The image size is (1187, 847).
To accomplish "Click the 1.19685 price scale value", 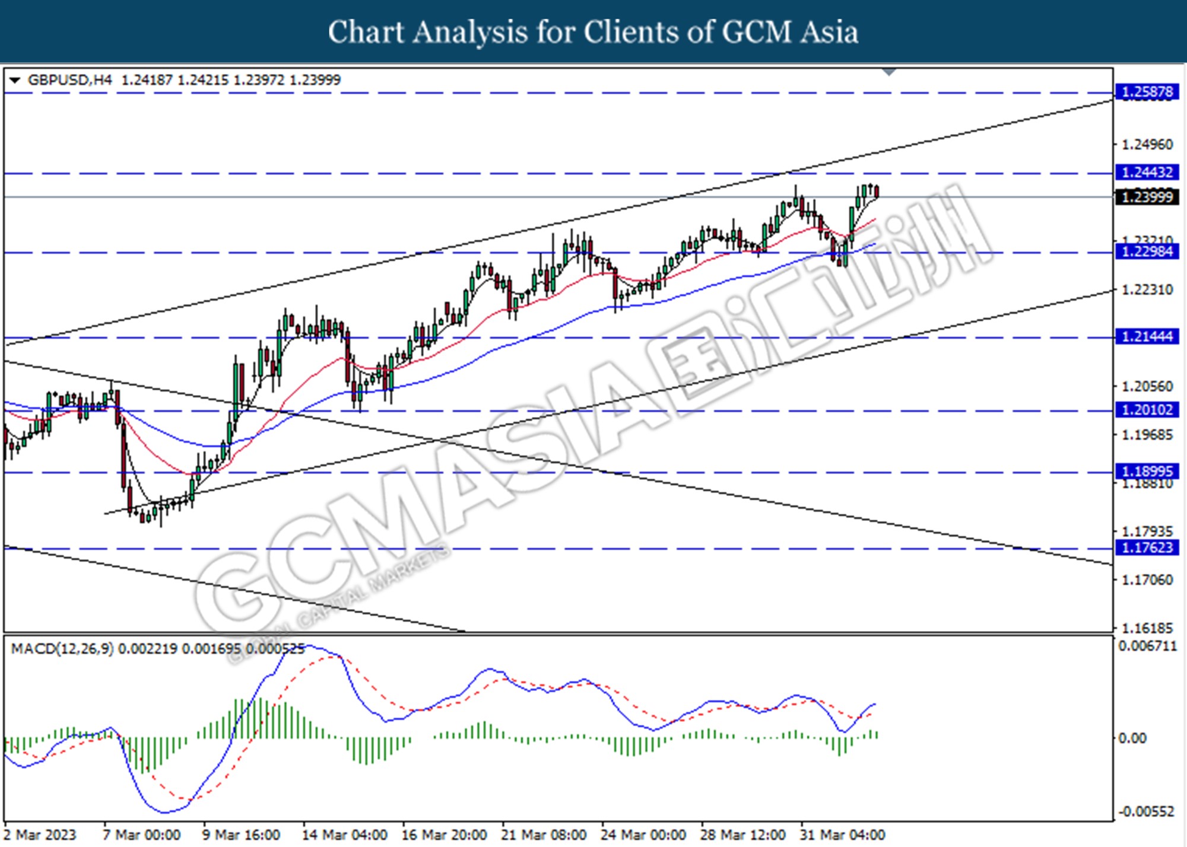I will [1147, 435].
